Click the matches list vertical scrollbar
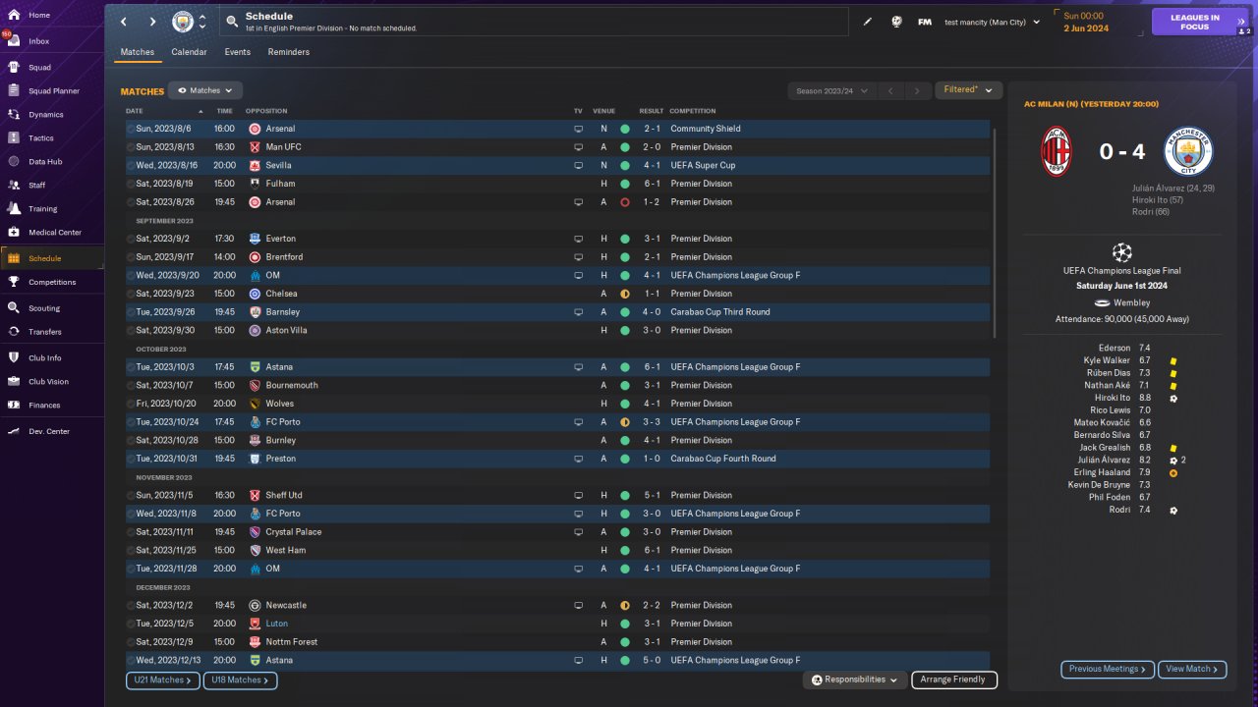Viewport: 1258px width, 707px height. [x=995, y=233]
